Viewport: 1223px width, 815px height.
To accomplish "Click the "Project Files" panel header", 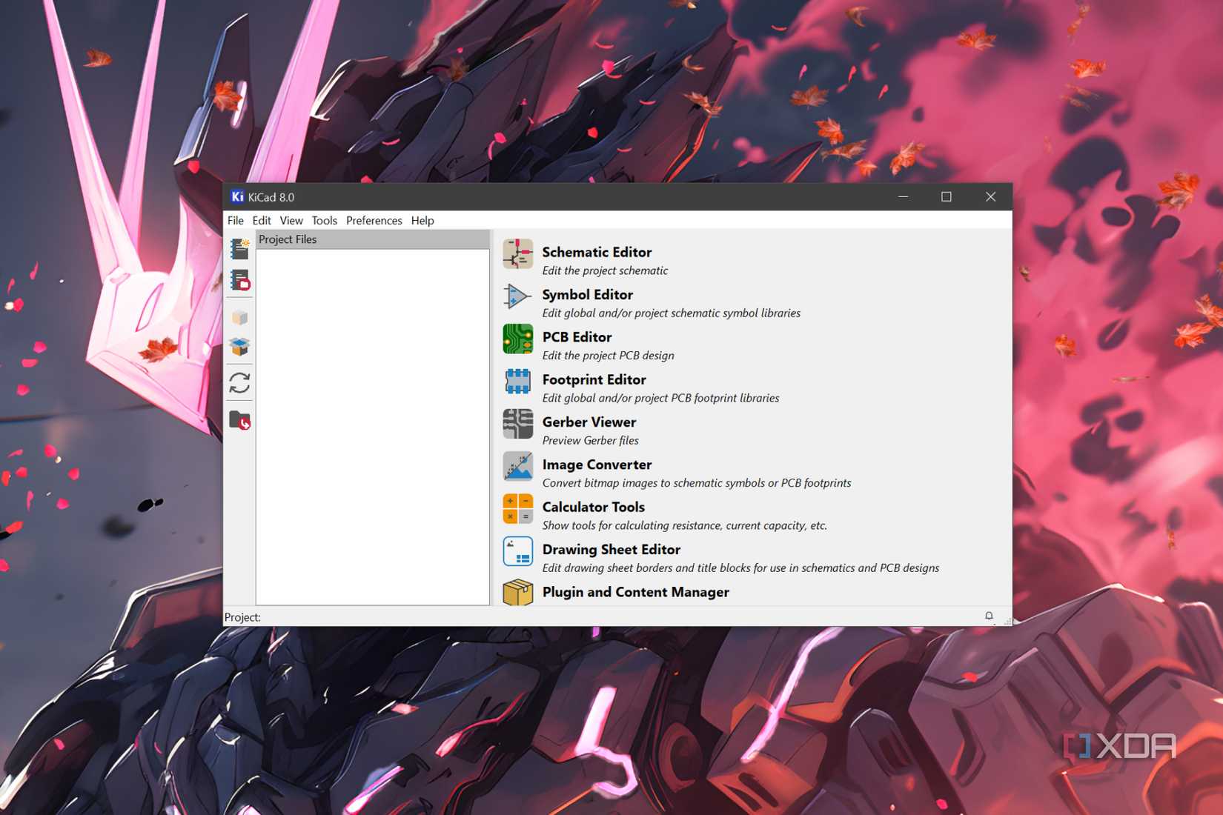I will pos(373,239).
